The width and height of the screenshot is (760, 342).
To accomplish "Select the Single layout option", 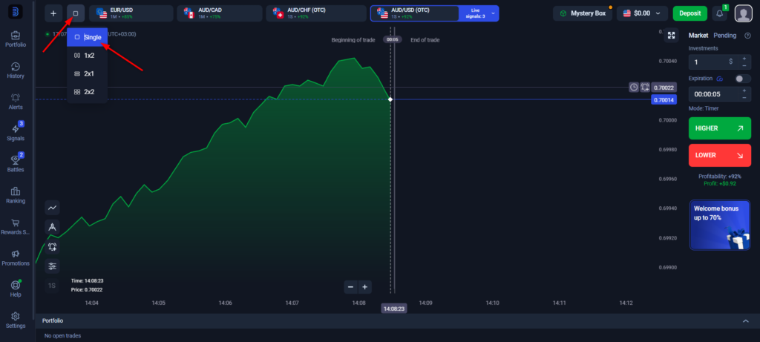I will [88, 37].
